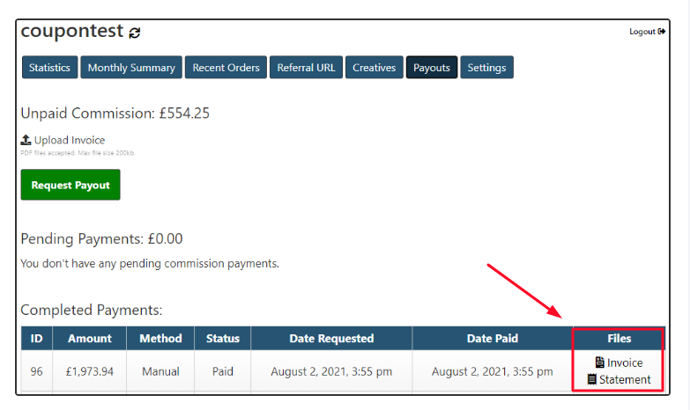Click the Invoice document icon in Files
690x410 pixels.
coord(599,362)
